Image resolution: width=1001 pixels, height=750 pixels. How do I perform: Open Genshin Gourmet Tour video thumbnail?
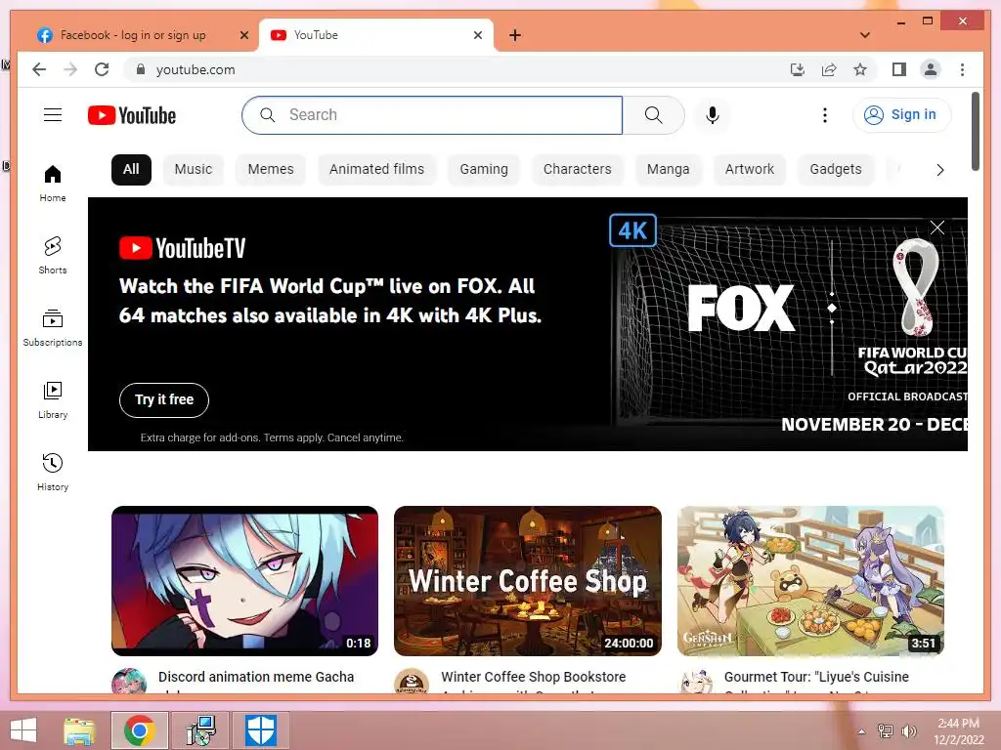pyautogui.click(x=810, y=581)
